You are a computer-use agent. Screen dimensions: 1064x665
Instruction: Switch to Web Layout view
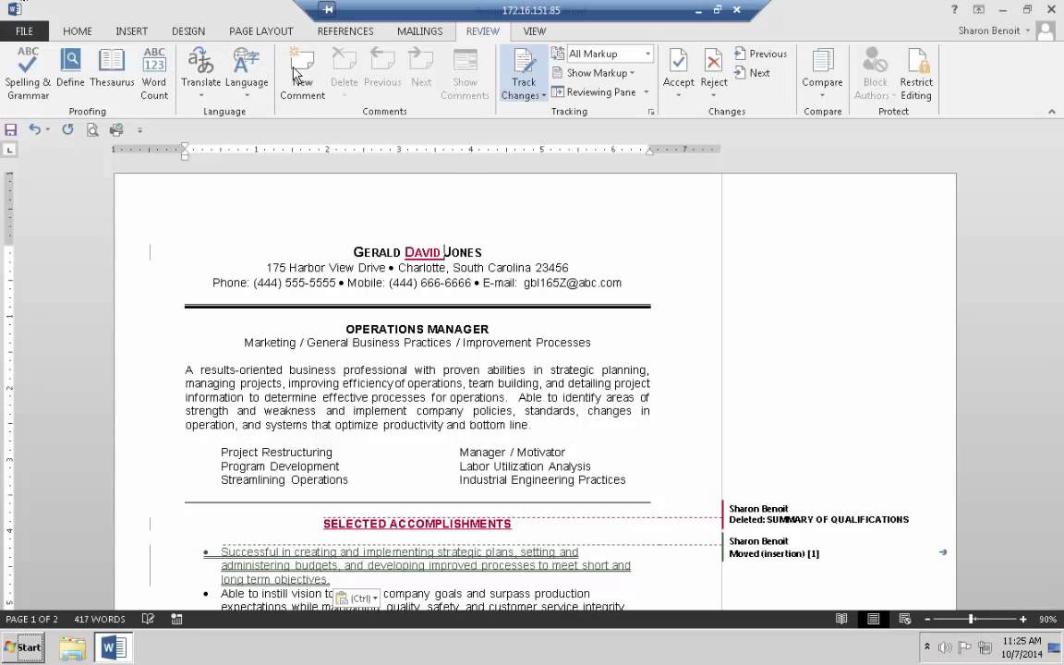(x=904, y=619)
